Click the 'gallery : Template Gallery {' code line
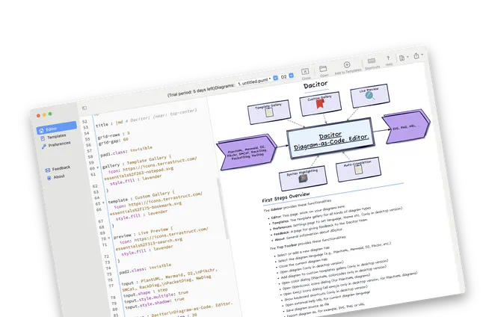This screenshot has width=486, height=317. click(136, 161)
